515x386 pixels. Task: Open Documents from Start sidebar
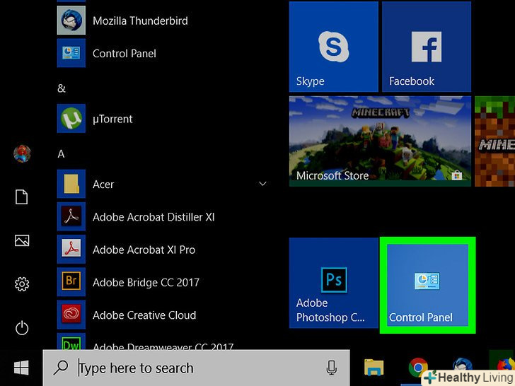[22, 197]
